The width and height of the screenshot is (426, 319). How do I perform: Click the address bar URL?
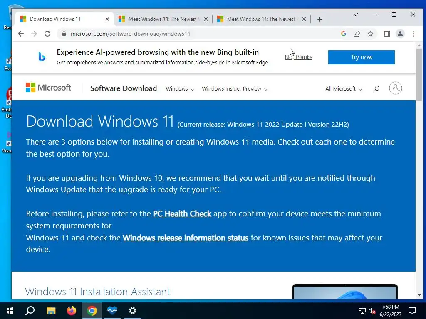coord(130,34)
